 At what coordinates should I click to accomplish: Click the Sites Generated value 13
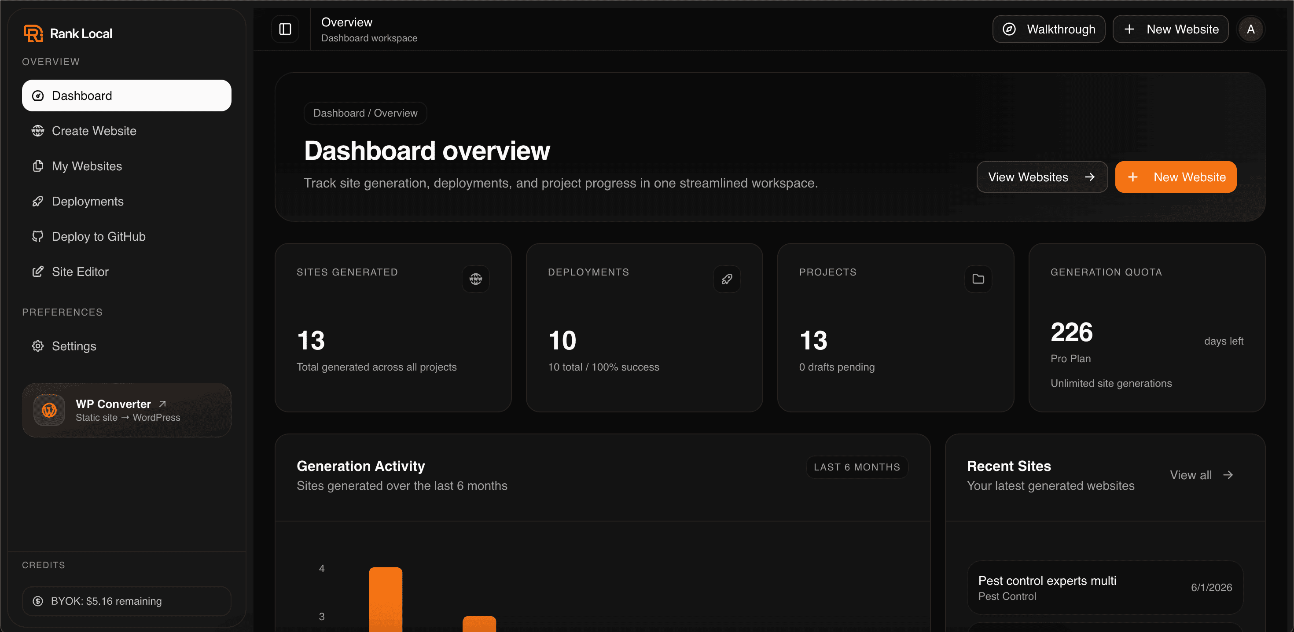pos(311,341)
